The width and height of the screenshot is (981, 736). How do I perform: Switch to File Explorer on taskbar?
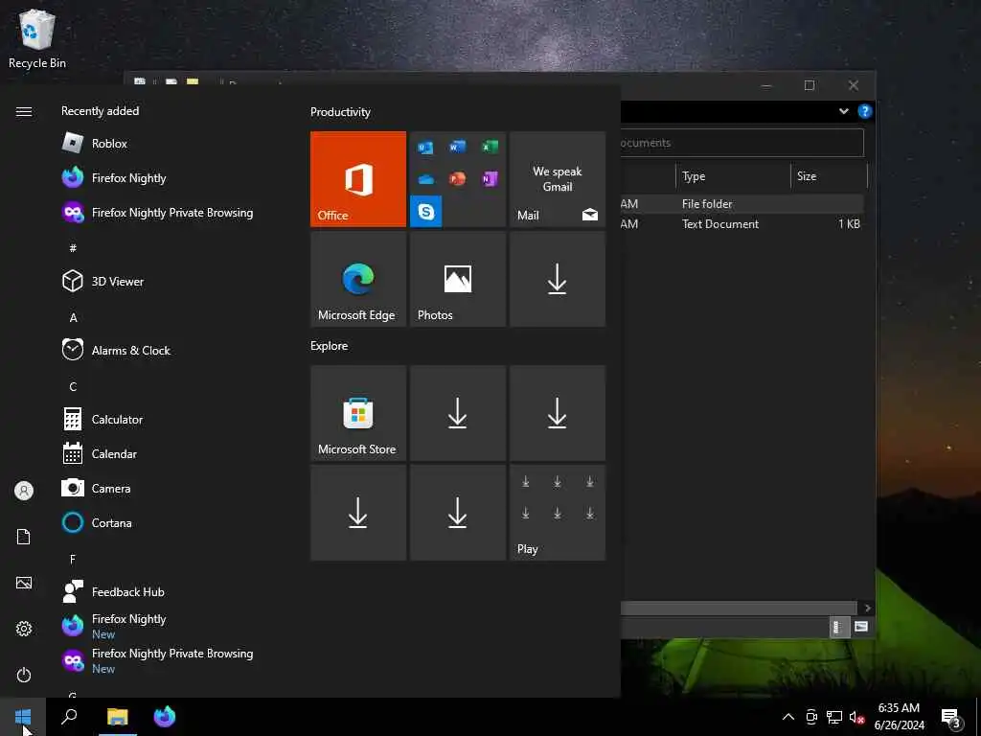coord(117,717)
